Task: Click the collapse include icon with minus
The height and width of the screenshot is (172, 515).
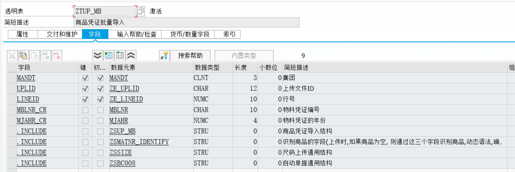Action: point(120,56)
